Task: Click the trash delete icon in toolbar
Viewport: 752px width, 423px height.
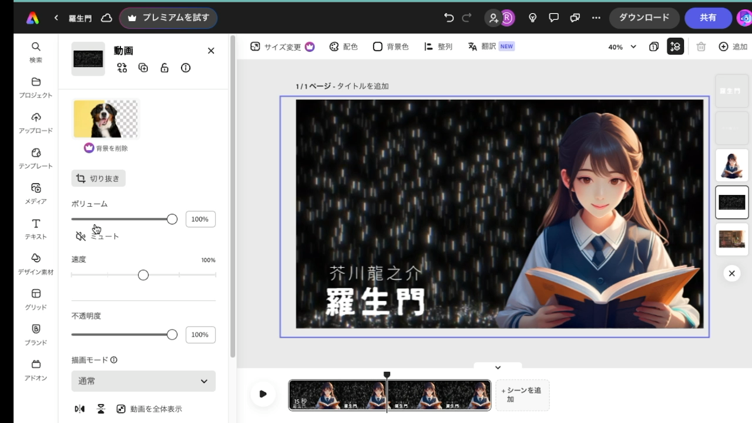Action: (x=700, y=47)
